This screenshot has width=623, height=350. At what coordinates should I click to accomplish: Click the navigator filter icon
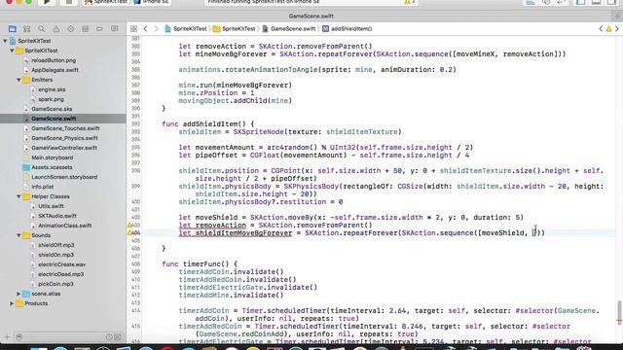pyautogui.click(x=19, y=337)
